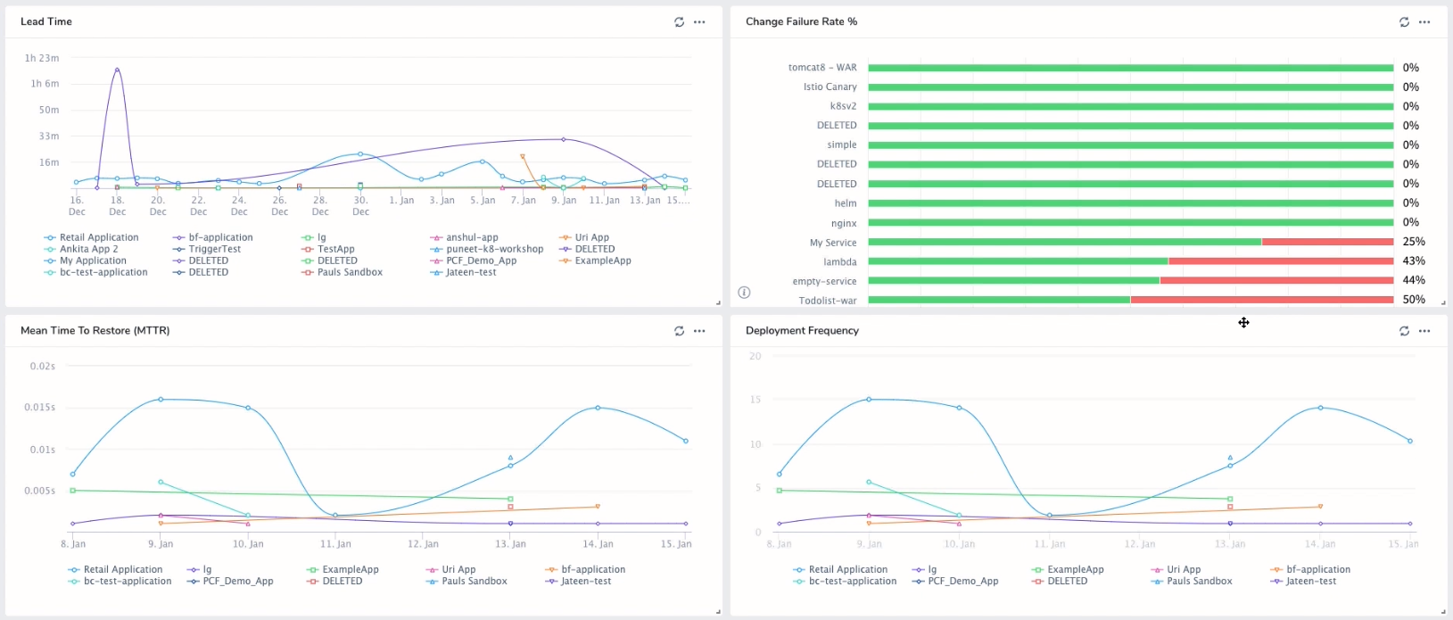Click Retail Application point at 9 Jan in MTTR
This screenshot has height=620, width=1453.
[x=161, y=399]
